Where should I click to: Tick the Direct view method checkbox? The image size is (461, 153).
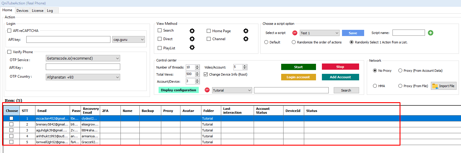click(160, 39)
